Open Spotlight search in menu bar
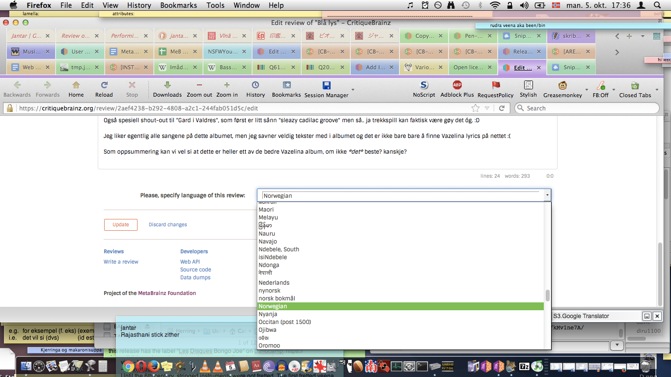The height and width of the screenshot is (377, 671). pyautogui.click(x=657, y=5)
